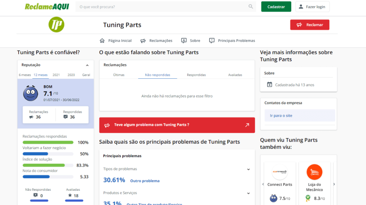Collapse the Reputação panel
The image size is (366, 205).
[x=87, y=65]
